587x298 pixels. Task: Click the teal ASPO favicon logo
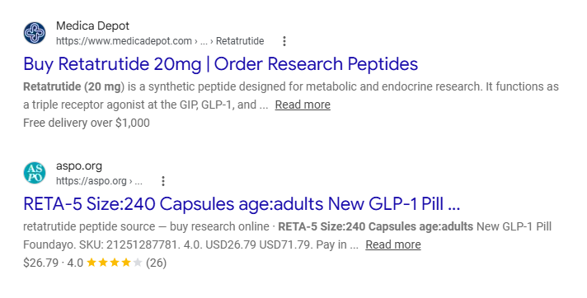[35, 173]
